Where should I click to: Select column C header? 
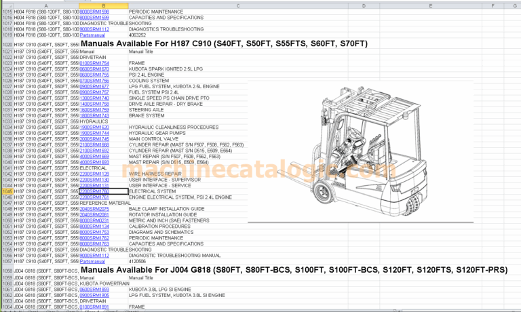(238, 6)
